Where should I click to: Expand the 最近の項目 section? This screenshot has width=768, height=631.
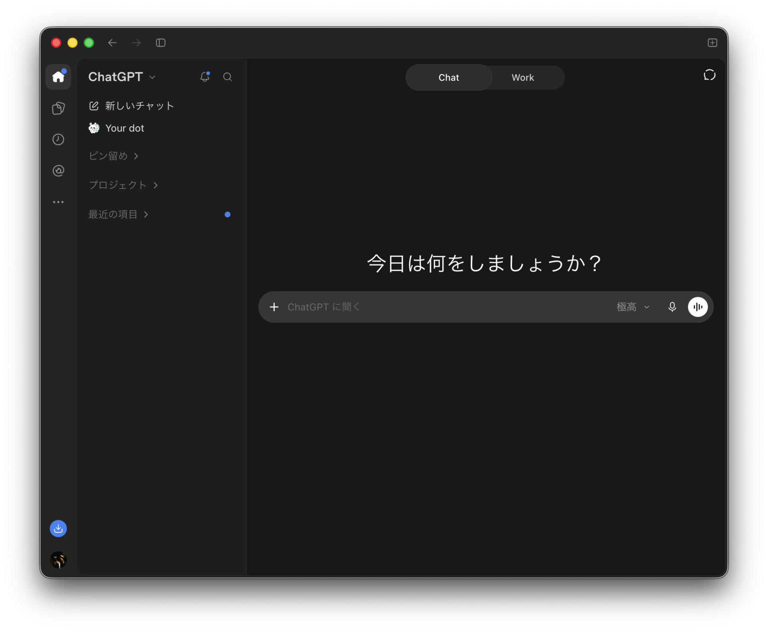coord(118,214)
